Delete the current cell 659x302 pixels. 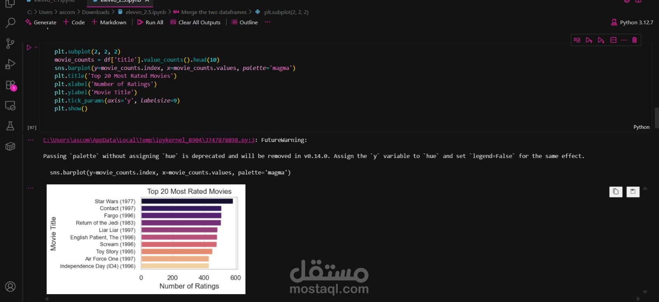[634, 40]
